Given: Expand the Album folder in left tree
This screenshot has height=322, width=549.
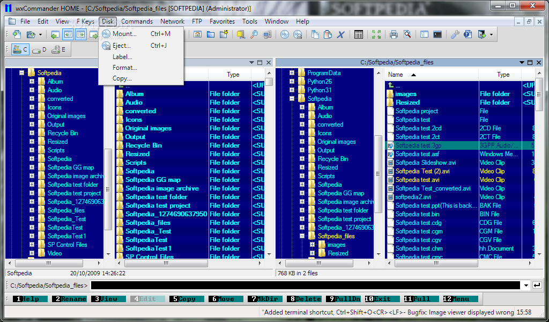Looking at the screenshot, I should tap(32, 81).
